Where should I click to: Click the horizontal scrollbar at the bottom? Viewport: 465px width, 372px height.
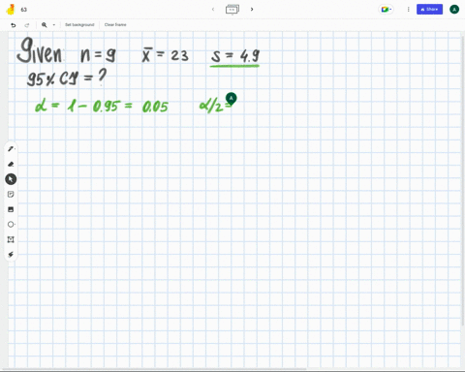pyautogui.click(x=154, y=369)
